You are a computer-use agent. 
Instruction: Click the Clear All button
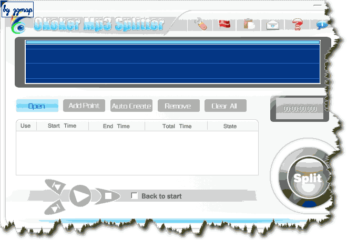tap(225, 106)
